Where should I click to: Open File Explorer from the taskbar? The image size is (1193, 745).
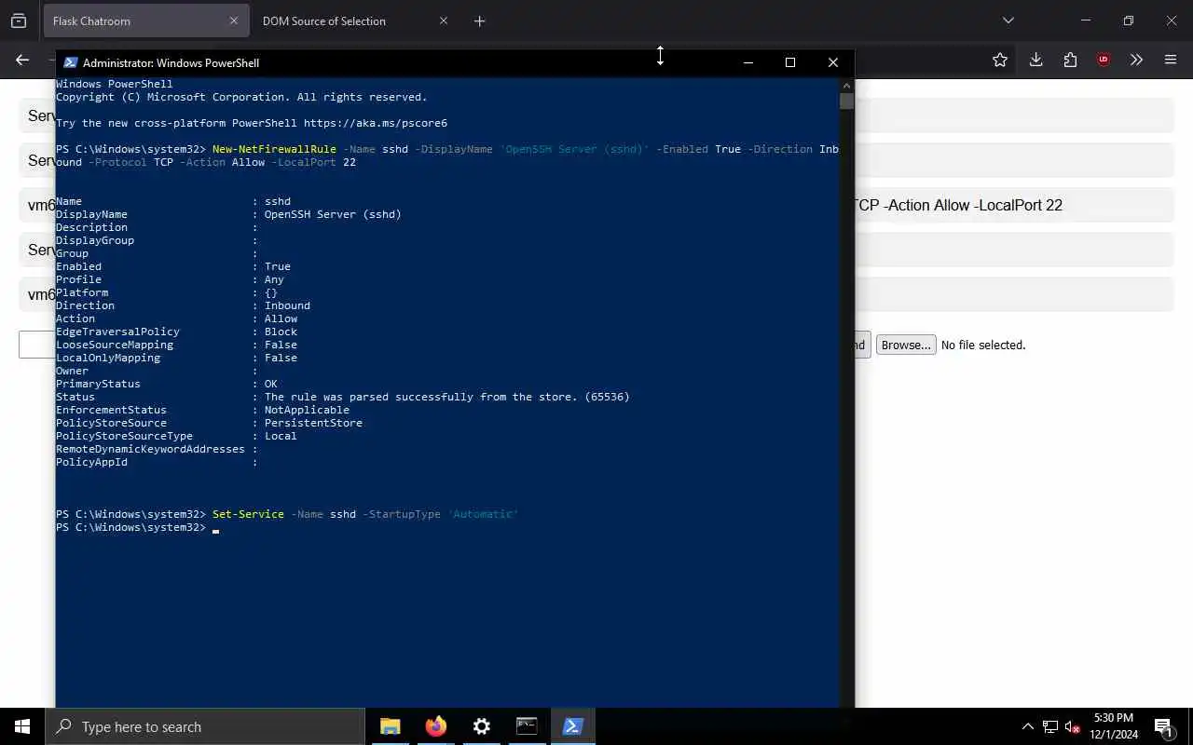point(390,726)
